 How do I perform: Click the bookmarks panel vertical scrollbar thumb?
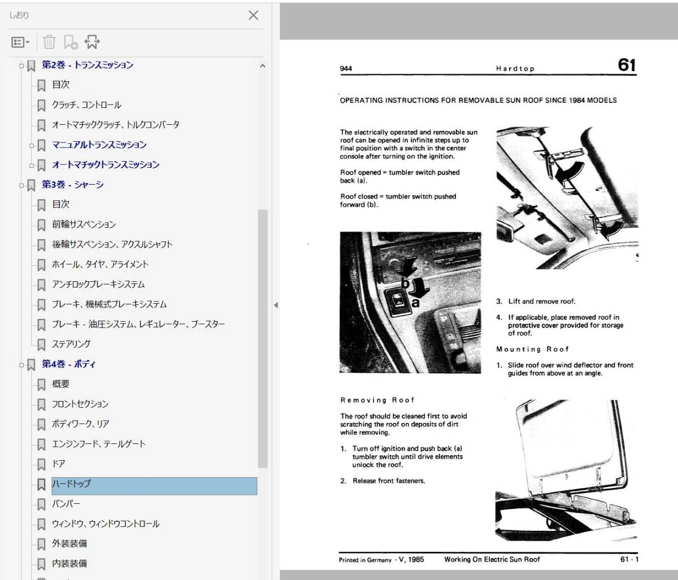click(262, 339)
